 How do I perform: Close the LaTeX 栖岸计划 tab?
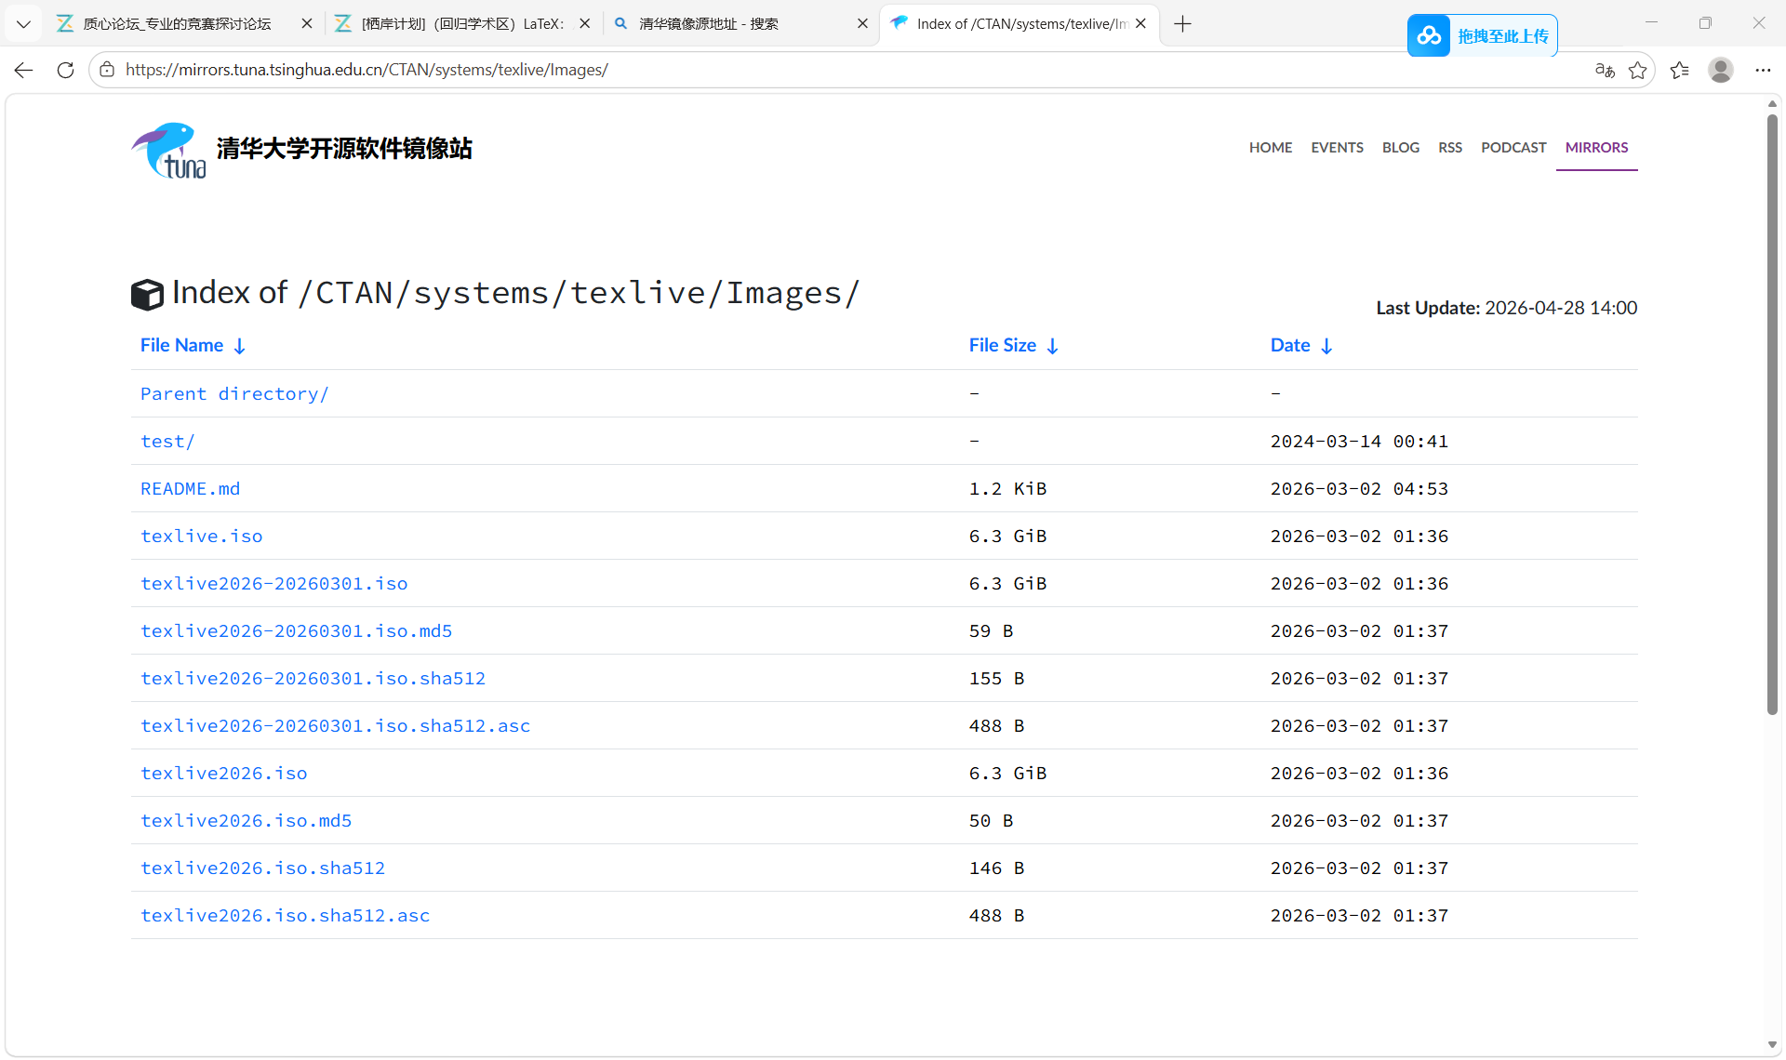click(585, 24)
